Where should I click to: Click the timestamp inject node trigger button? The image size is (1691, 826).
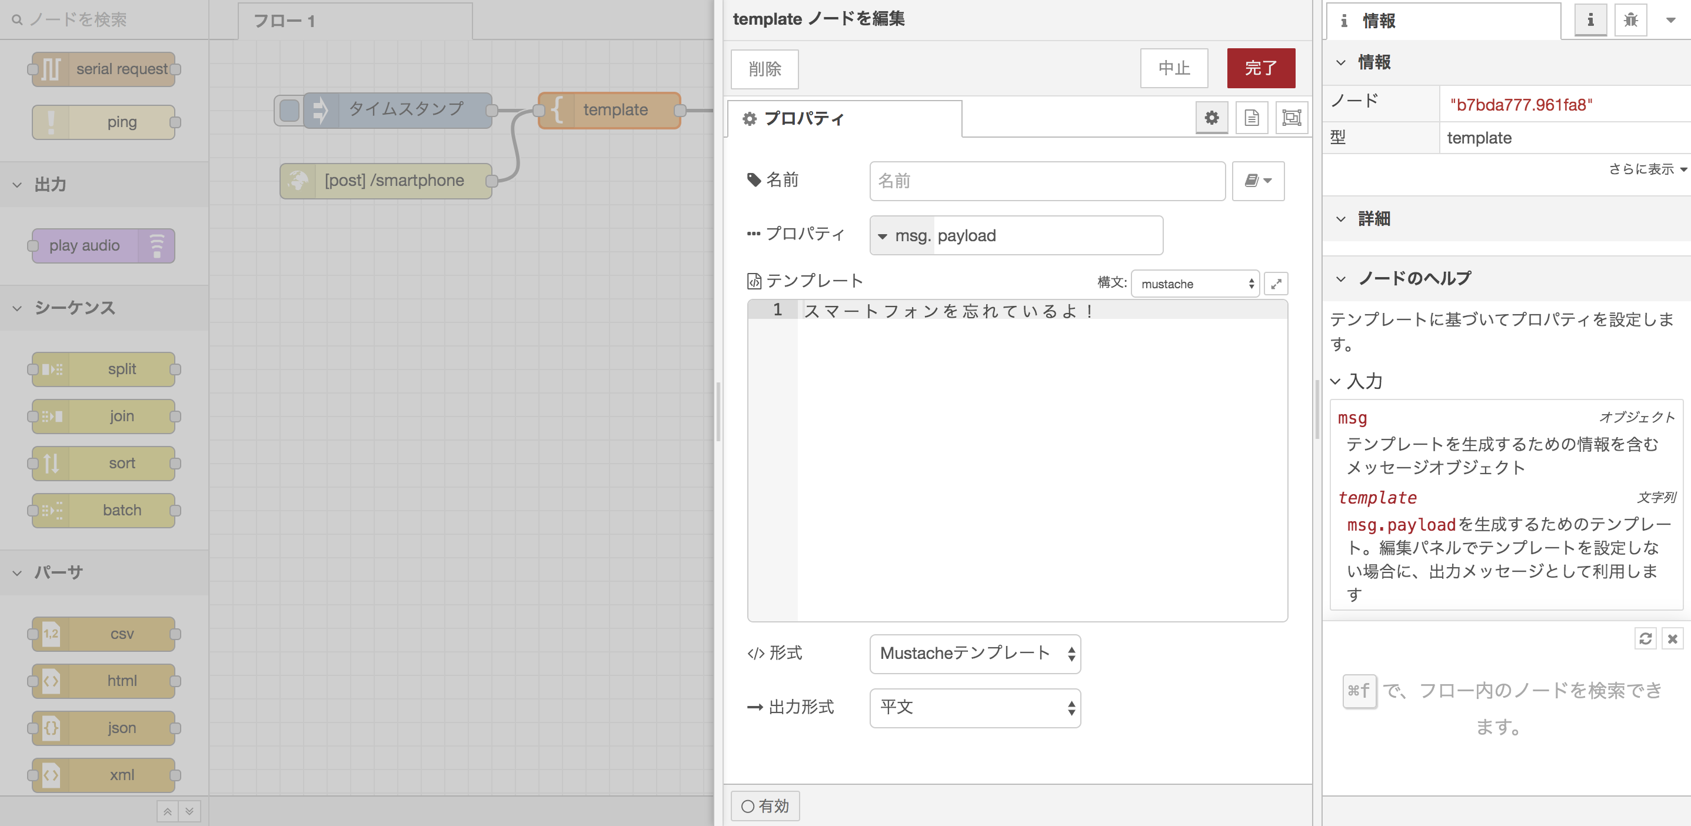point(289,109)
